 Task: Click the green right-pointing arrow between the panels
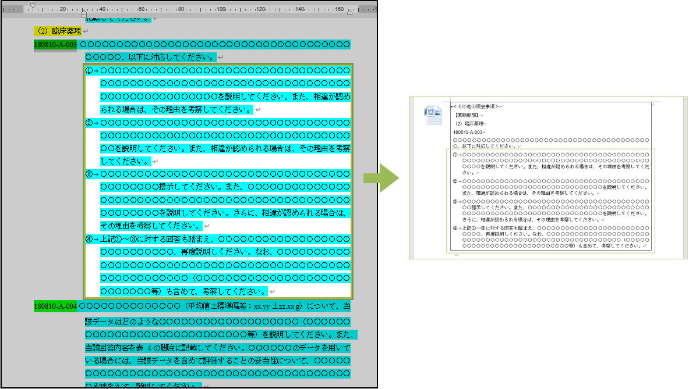click(383, 177)
